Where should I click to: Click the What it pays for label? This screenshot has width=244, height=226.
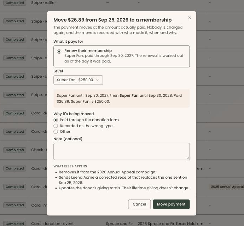click(x=68, y=42)
